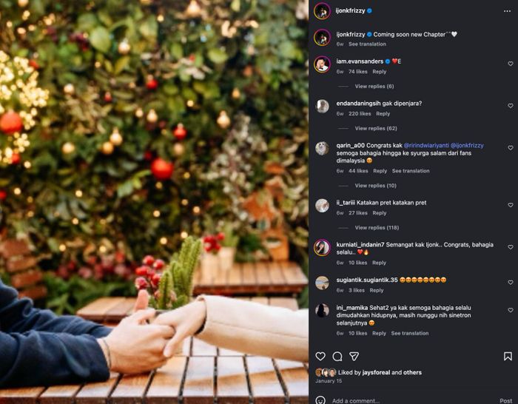Share the post via paper plane icon

point(354,356)
